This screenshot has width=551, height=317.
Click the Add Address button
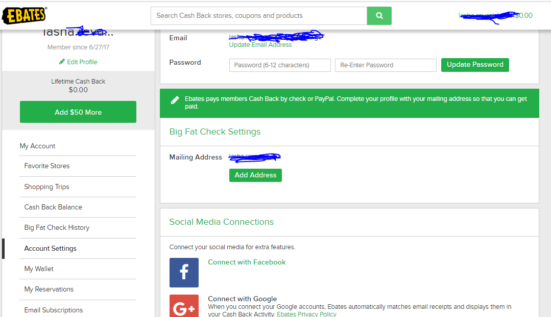coord(255,175)
